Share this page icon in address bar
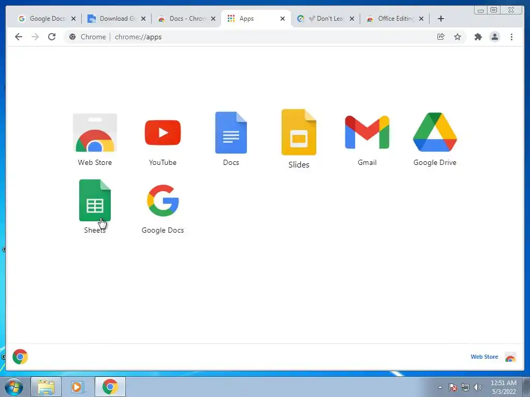Viewport: 530px width, 397px height. (441, 37)
